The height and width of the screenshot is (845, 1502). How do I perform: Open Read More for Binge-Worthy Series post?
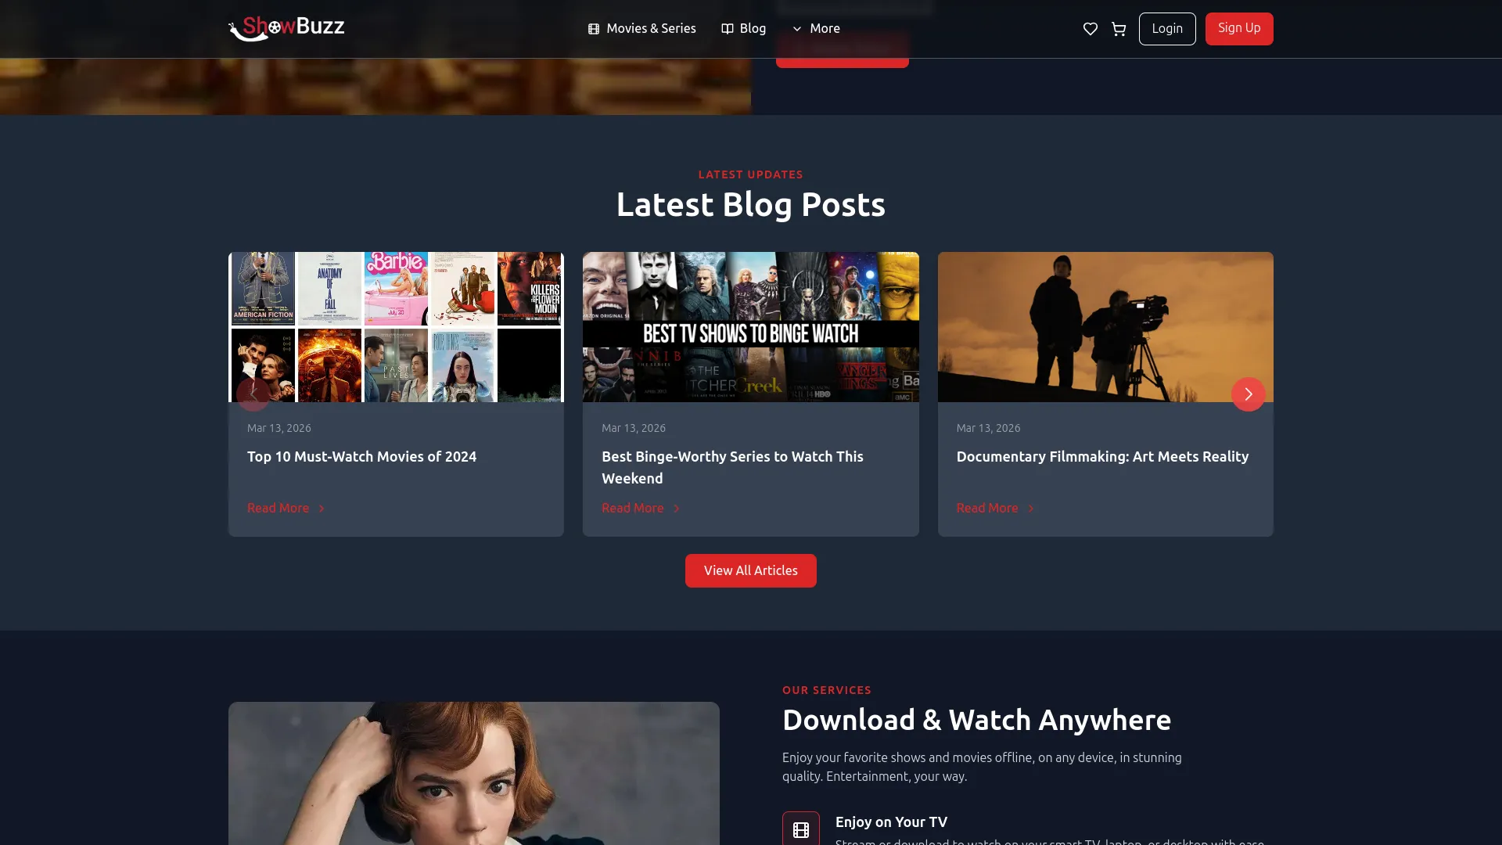(632, 508)
